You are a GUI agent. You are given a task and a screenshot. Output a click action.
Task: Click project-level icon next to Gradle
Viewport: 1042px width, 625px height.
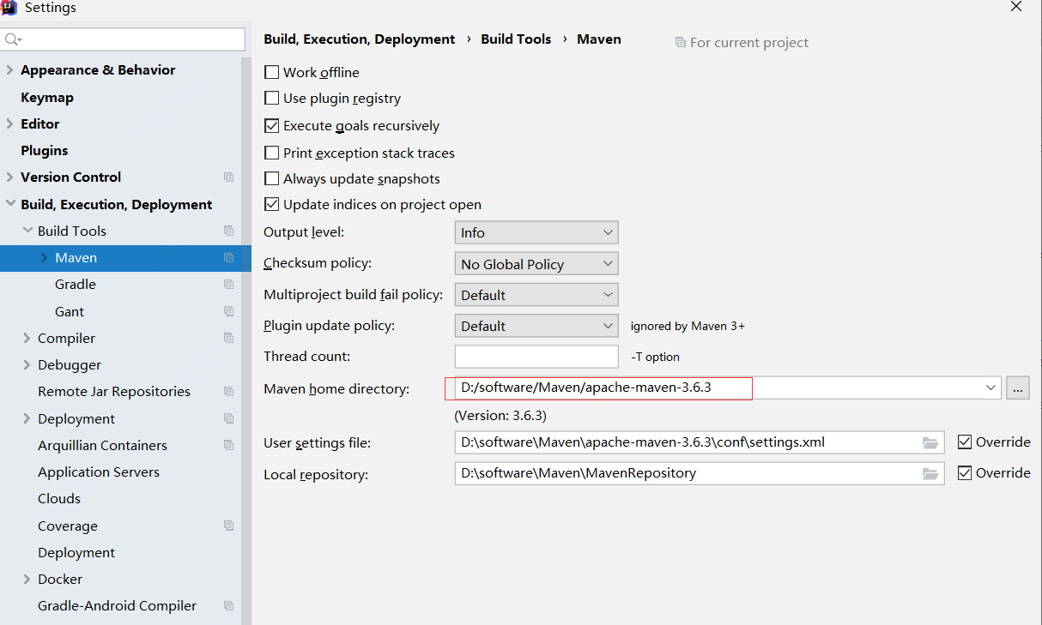(x=228, y=284)
